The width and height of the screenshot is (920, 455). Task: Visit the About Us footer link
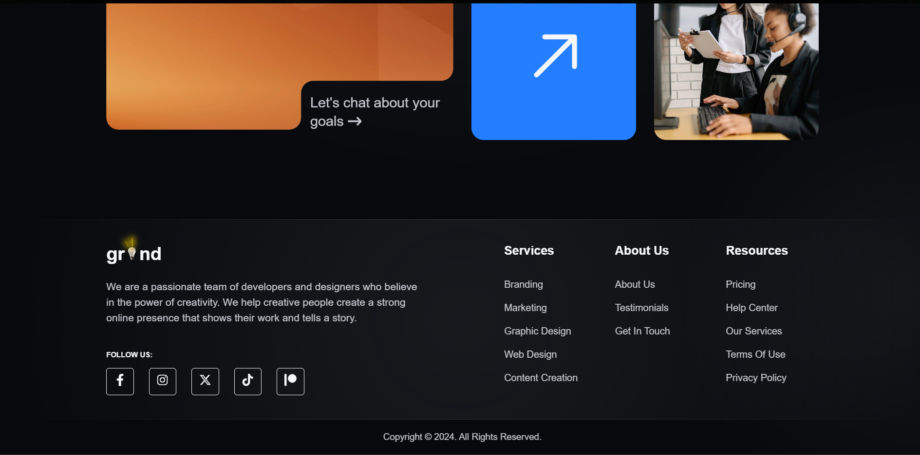click(x=635, y=284)
